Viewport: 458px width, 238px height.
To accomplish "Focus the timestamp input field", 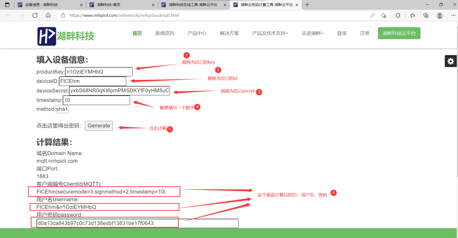I will click(96, 100).
